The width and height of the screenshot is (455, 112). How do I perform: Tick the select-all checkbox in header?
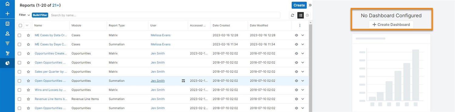pyautogui.click(x=20, y=25)
